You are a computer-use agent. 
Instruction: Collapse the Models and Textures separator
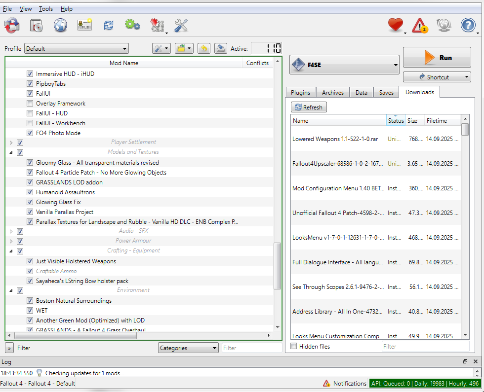(x=11, y=152)
